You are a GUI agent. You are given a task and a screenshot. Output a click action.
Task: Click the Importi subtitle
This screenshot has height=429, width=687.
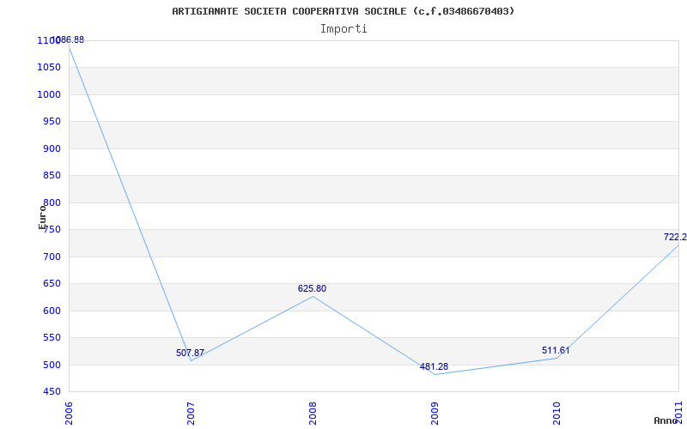click(x=343, y=29)
